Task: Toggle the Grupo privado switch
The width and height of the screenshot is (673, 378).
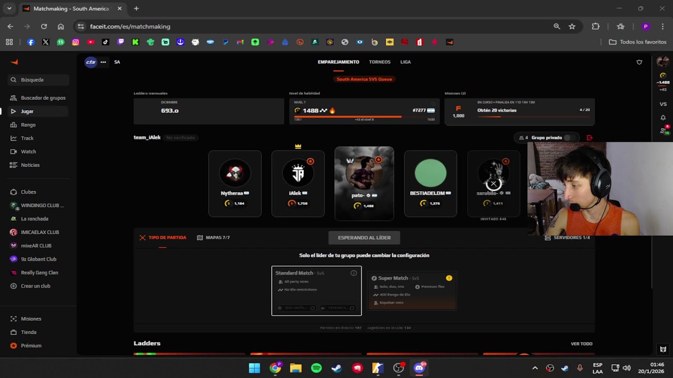Action: (569, 138)
